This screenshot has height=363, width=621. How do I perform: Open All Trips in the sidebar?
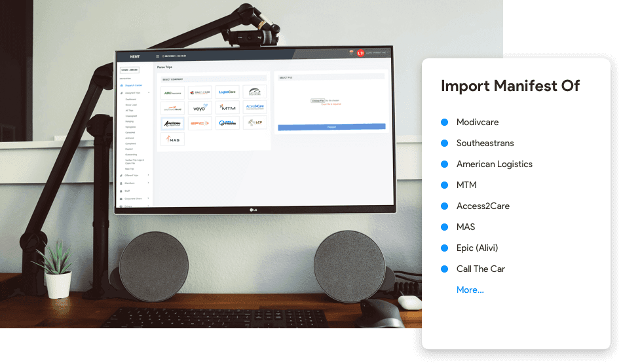pos(129,111)
